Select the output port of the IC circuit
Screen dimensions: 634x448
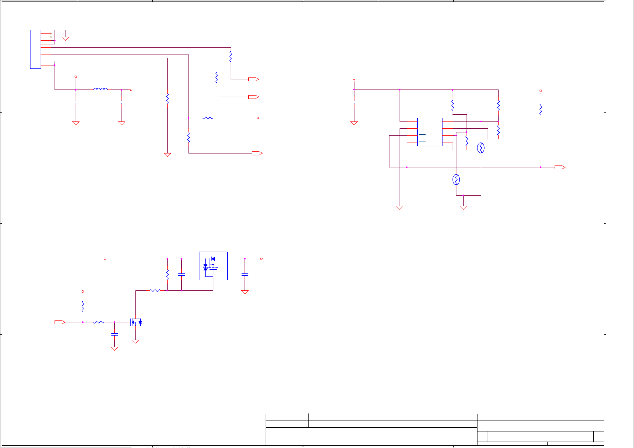click(x=560, y=167)
